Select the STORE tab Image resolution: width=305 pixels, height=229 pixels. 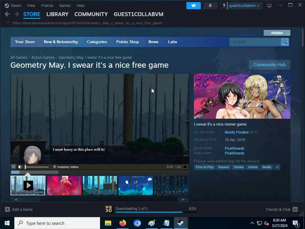tap(32, 14)
